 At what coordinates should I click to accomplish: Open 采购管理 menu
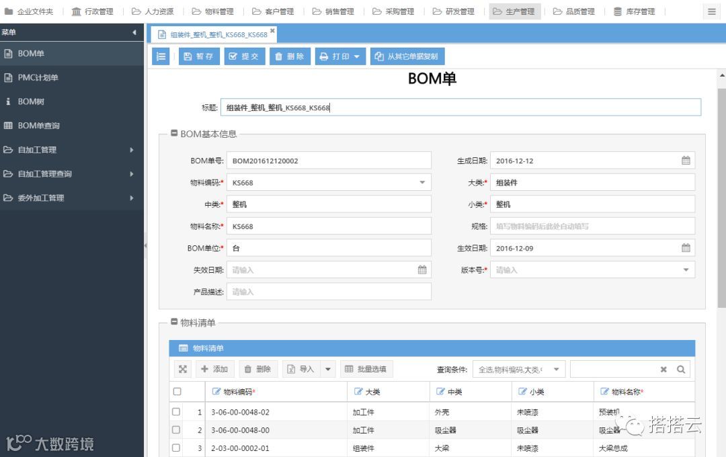(x=393, y=11)
